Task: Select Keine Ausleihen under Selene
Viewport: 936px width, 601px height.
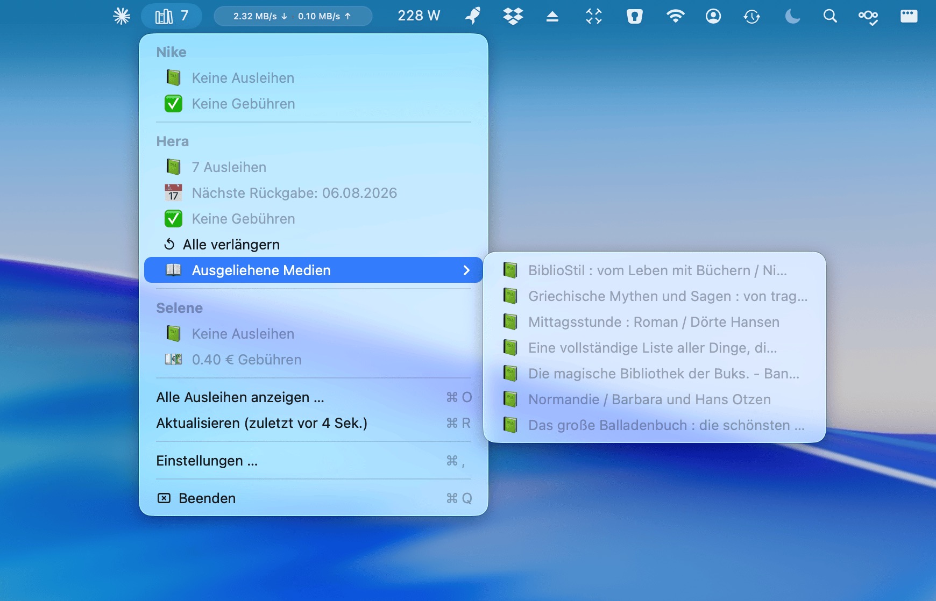Action: point(314,334)
